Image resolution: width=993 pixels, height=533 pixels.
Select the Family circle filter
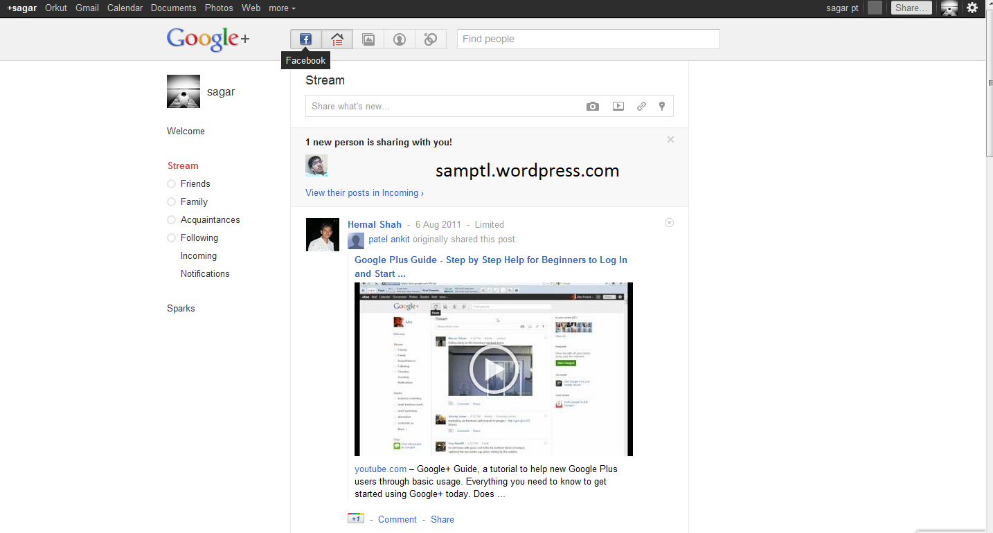pos(187,201)
